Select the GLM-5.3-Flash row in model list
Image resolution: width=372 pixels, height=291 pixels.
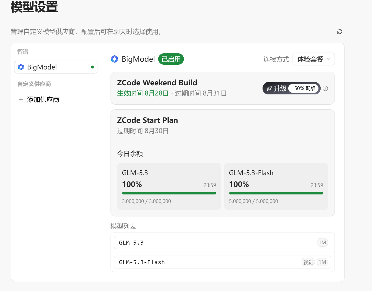(x=223, y=262)
